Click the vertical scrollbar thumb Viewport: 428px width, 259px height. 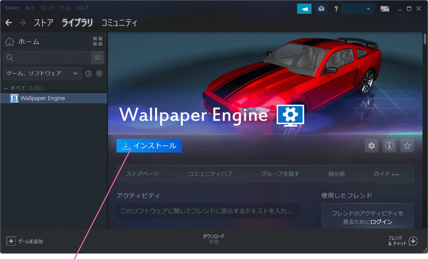pyautogui.click(x=425, y=39)
